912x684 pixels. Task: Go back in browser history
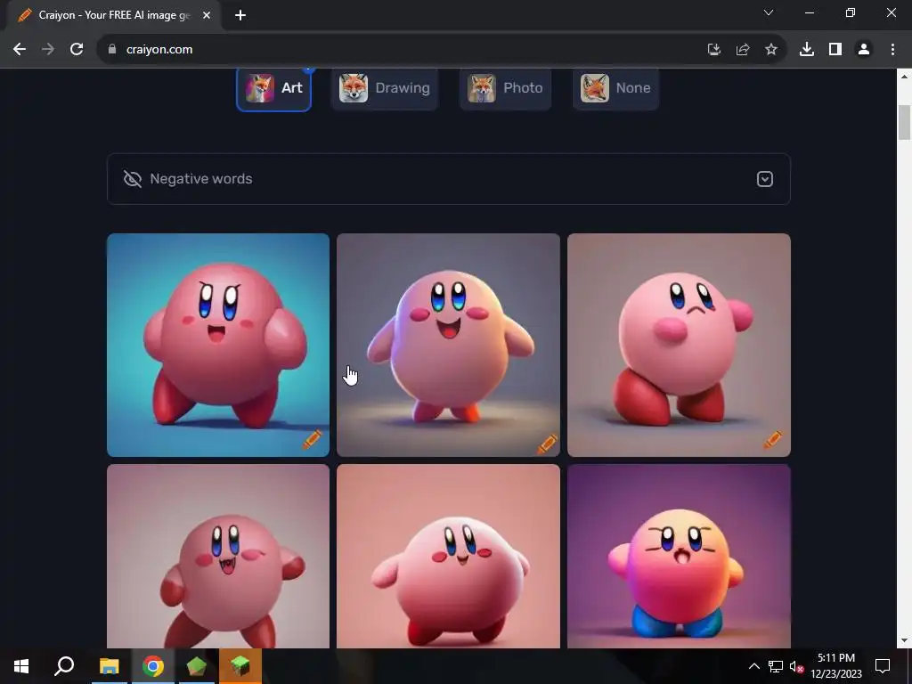20,50
